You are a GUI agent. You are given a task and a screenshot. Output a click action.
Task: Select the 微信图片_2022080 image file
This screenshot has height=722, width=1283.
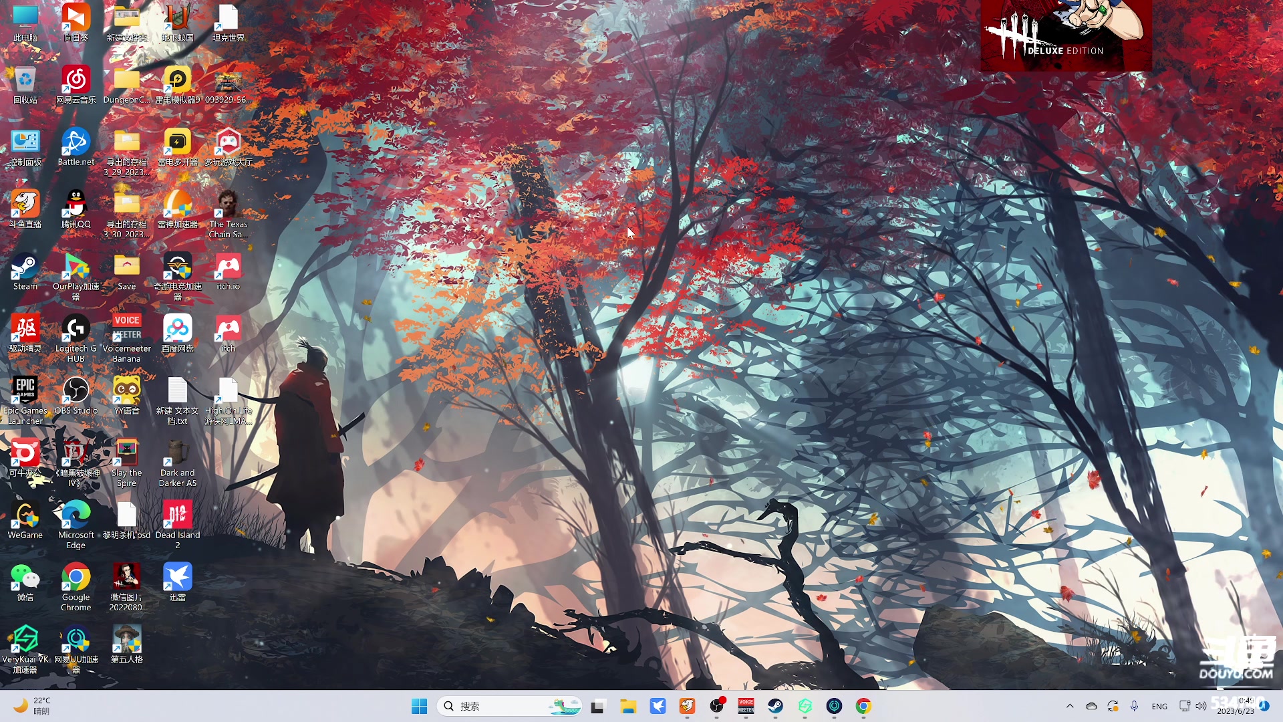127,588
